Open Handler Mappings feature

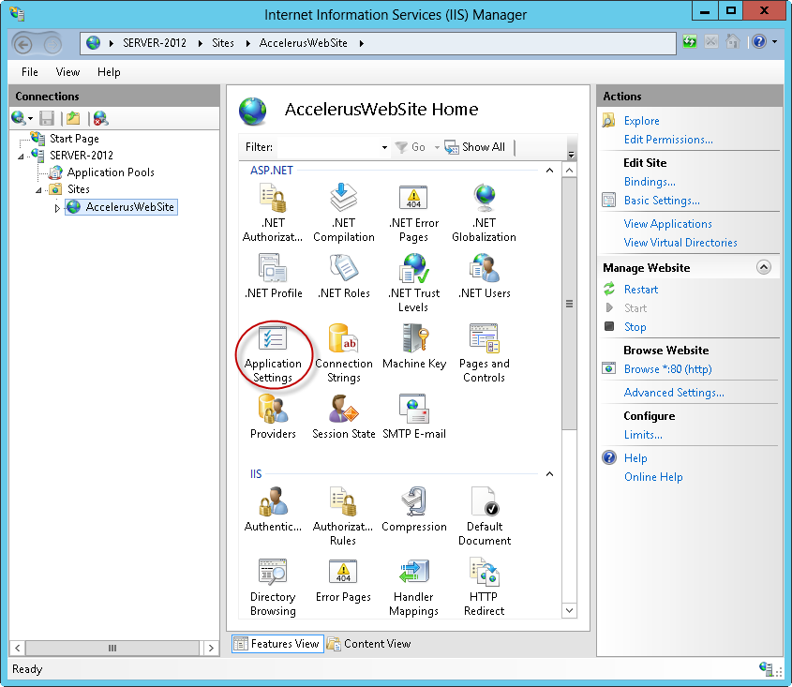pyautogui.click(x=413, y=587)
